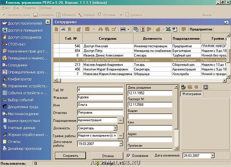Toggle the 'Основание' checkbox
Viewport: 231px width, 167px height.
click(128, 156)
